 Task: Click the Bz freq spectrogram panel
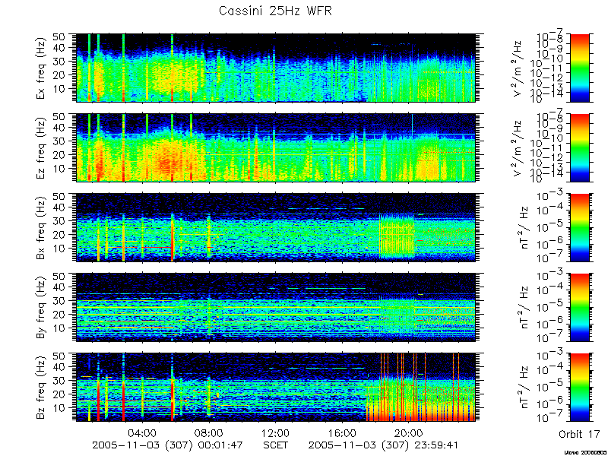[x=276, y=387]
